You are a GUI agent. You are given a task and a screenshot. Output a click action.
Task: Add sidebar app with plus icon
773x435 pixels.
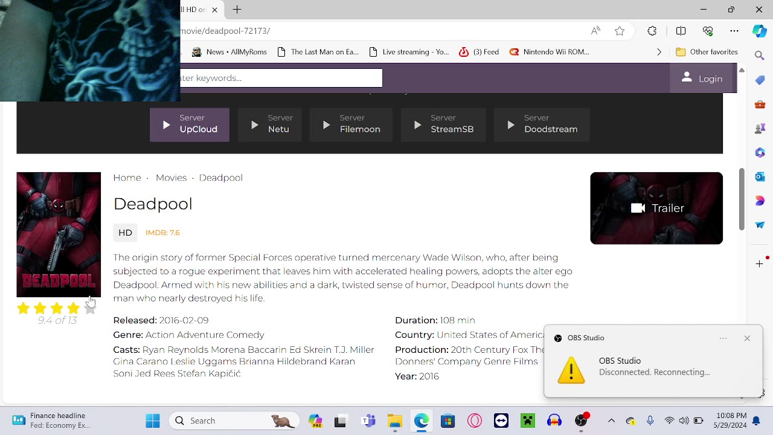[x=760, y=263]
